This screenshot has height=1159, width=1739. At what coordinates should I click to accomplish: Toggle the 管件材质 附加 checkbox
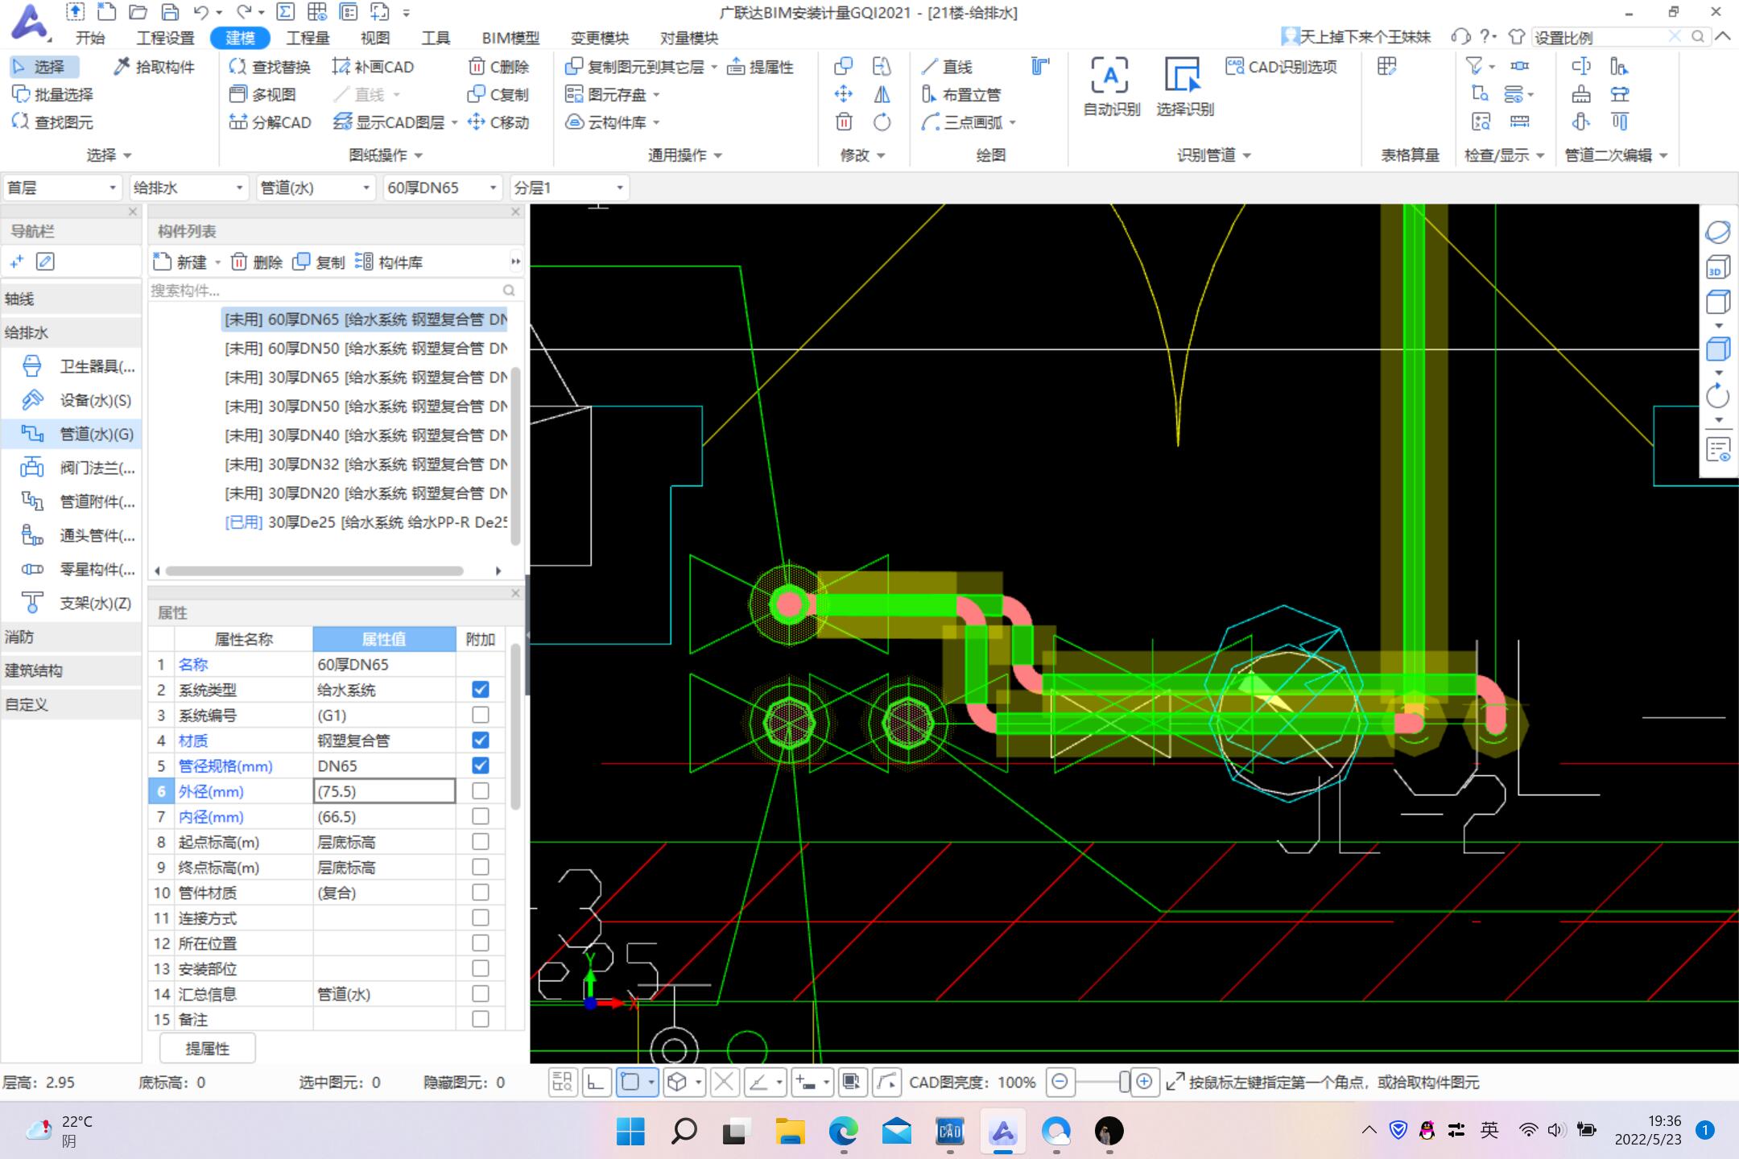pos(481,893)
